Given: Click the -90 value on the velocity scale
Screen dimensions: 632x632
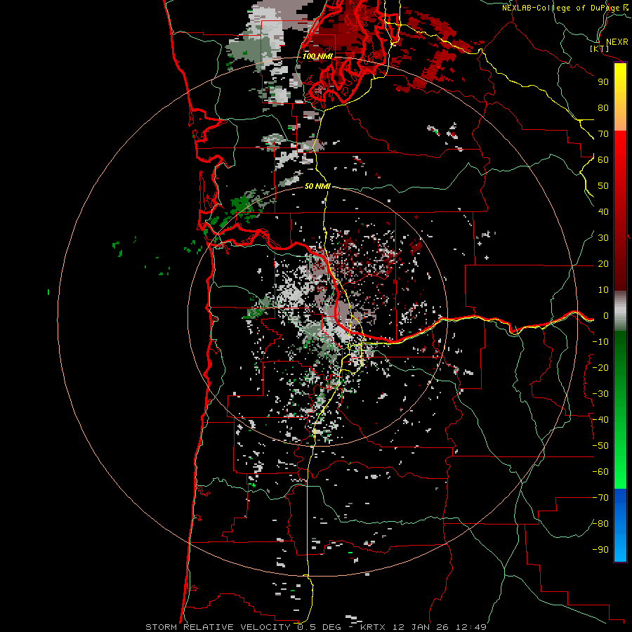Looking at the screenshot, I should click(600, 550).
